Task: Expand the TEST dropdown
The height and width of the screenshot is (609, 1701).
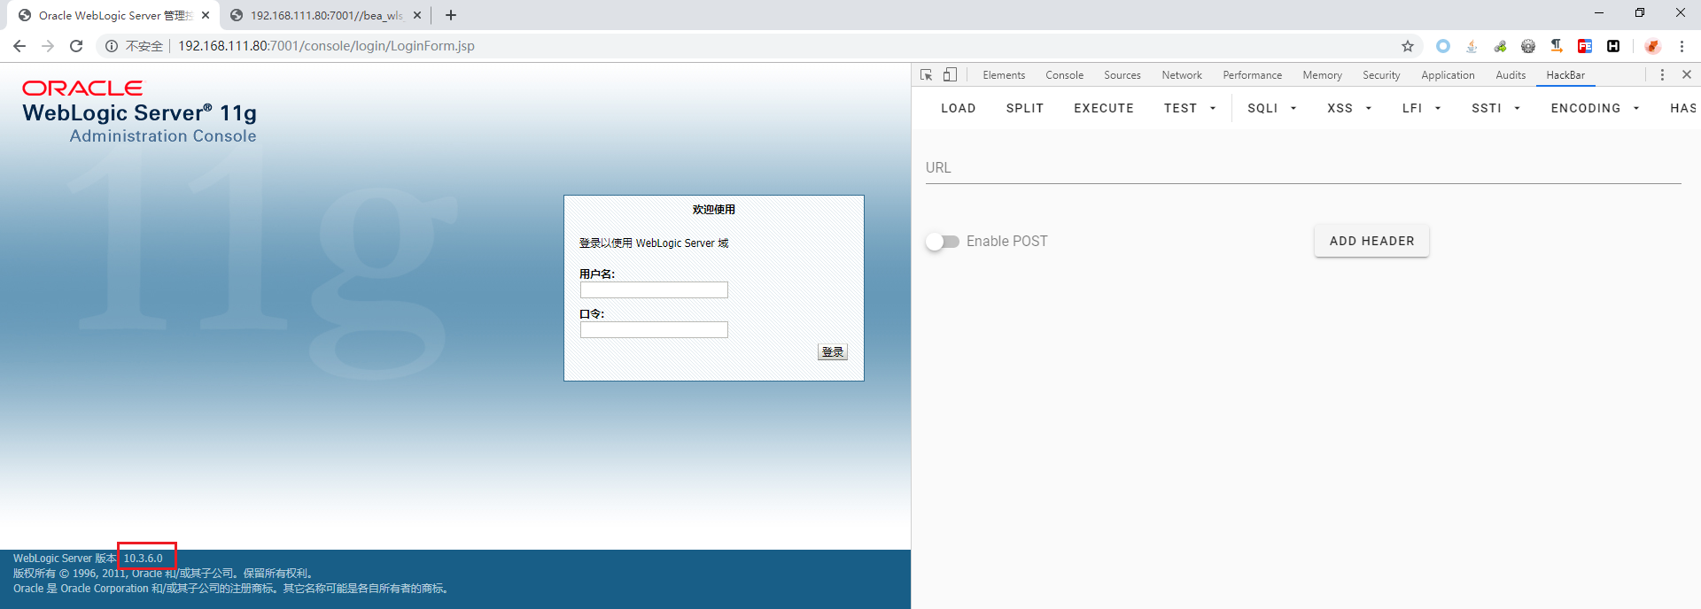Action: pos(1190,108)
